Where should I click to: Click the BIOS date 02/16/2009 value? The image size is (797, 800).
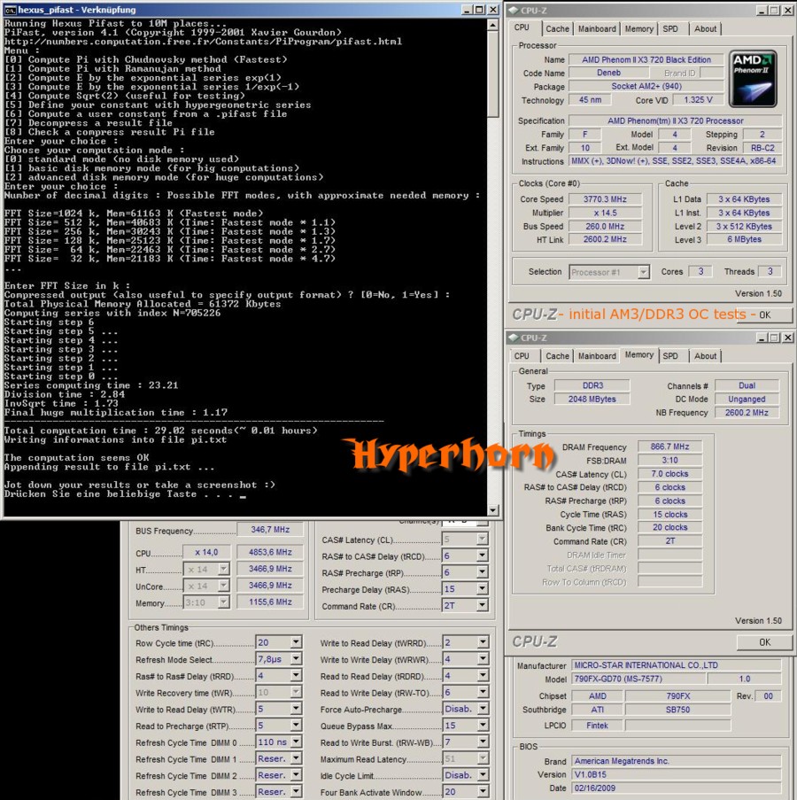pos(677,788)
